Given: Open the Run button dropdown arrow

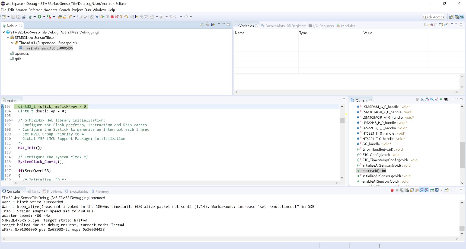Looking at the screenshot, I should (x=44, y=17).
